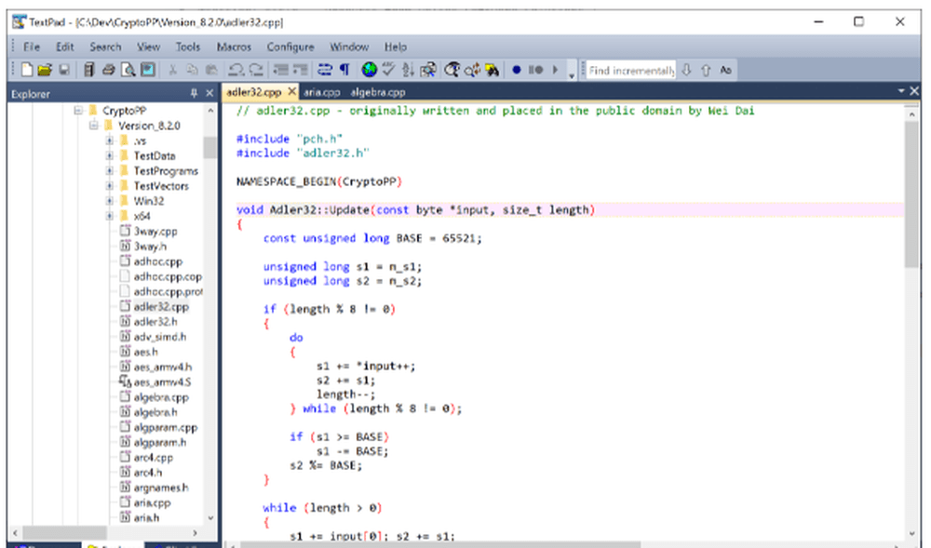Select algparam.cpp in the Explorer tree
Image resolution: width=931 pixels, height=548 pixels.
pos(166,427)
